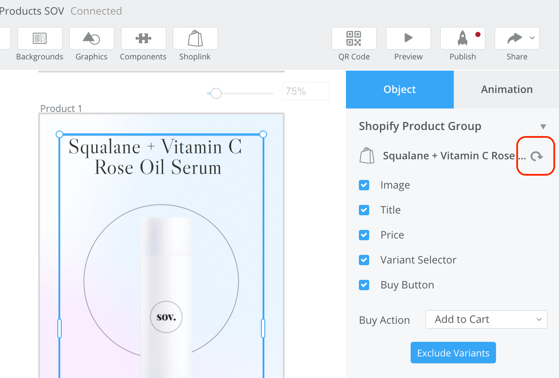The image size is (559, 378).
Task: Click the top-left selection handle
Action: (60, 134)
